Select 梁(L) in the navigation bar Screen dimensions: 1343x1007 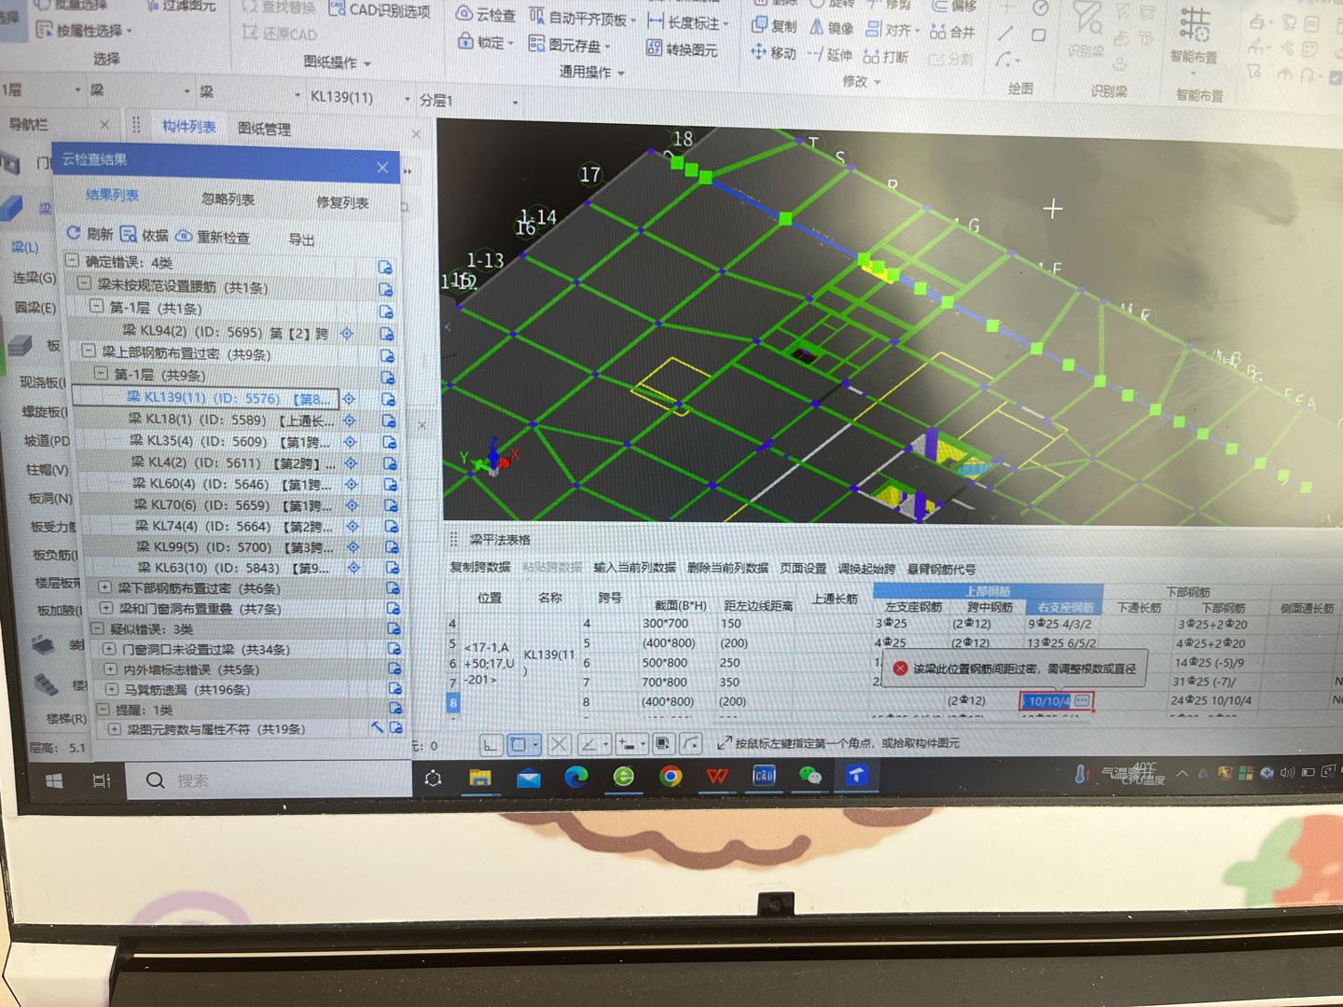click(x=25, y=247)
